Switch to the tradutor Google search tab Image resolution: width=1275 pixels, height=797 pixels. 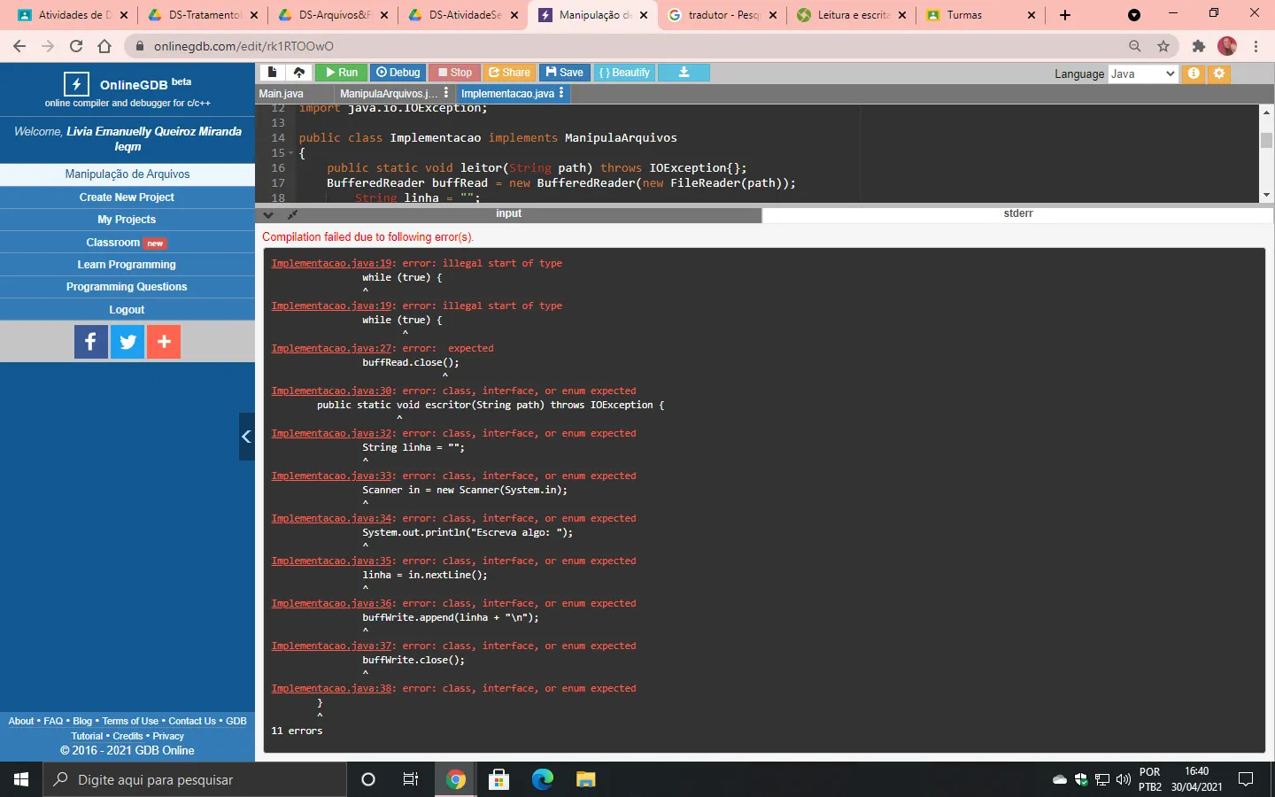pyautogui.click(x=724, y=15)
